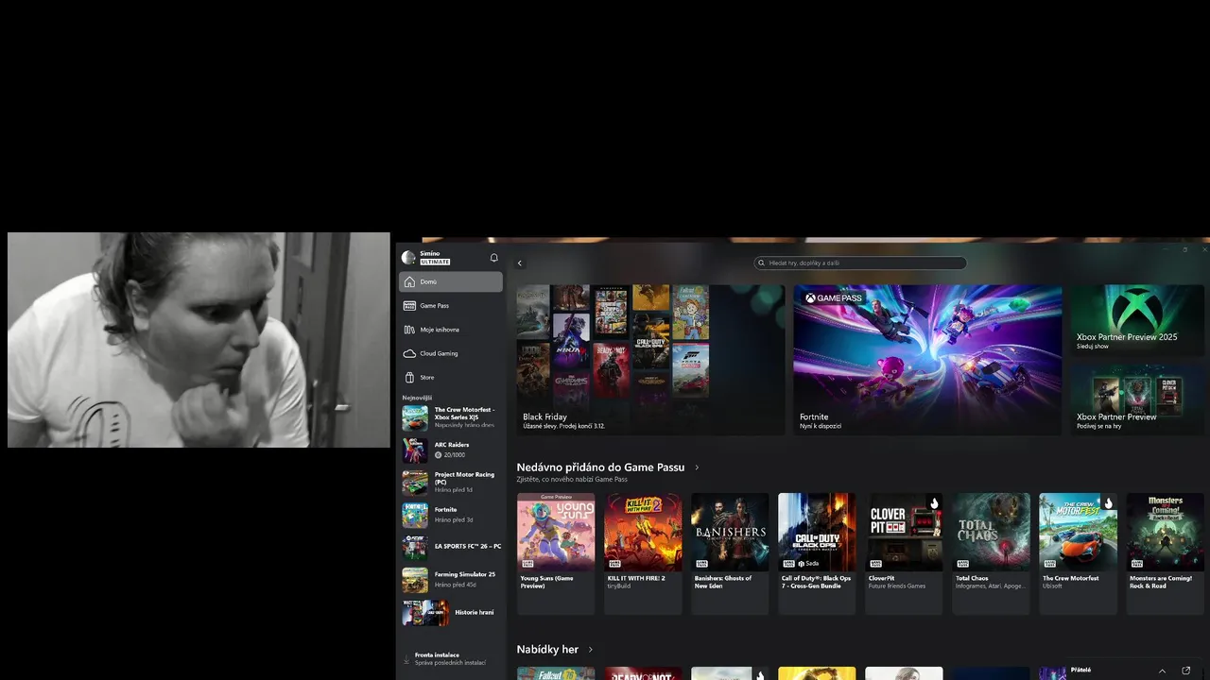Click the Store bag icon

pyautogui.click(x=409, y=377)
